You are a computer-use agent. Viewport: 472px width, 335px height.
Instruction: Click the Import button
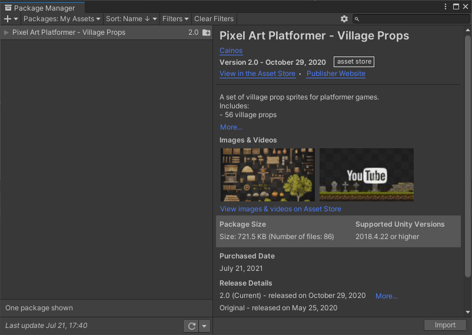[445, 325]
